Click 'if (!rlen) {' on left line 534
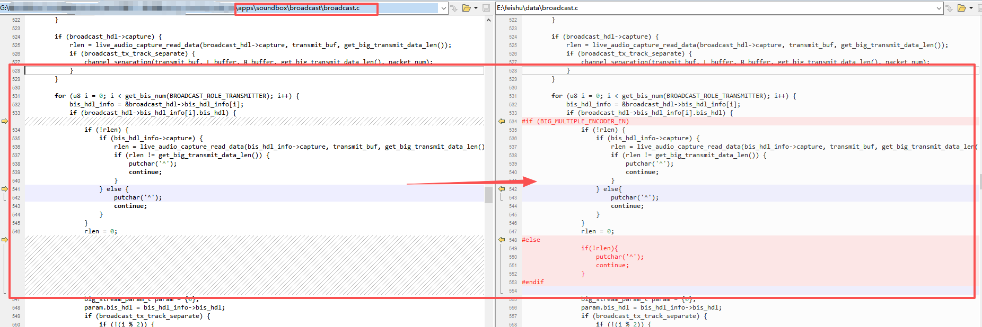 click(107, 130)
